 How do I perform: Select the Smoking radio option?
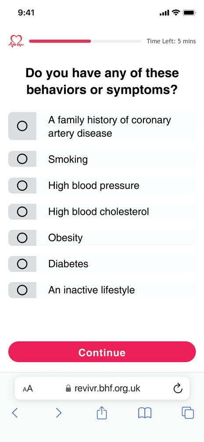click(102, 159)
